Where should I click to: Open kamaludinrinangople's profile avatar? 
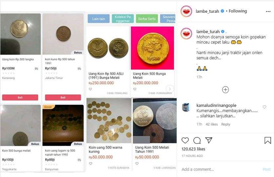(186, 107)
